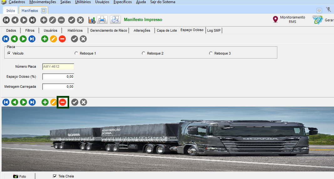Edit manifest with gray pencil icon
The image size is (334, 179).
point(52,20)
